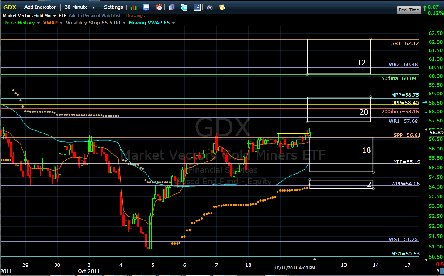Image resolution: width=444 pixels, height=276 pixels.
Task: Click the WR2=60.48 level label
Action: coord(403,64)
